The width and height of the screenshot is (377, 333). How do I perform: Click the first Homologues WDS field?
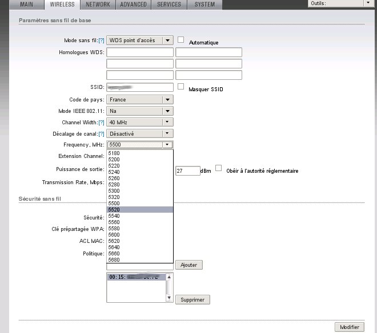tap(140, 52)
